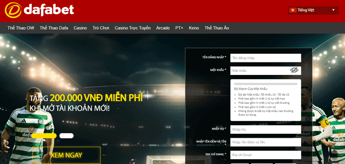This screenshot has width=345, height=164.
Task: Click the XEM NGAY banner button
Action: coord(66,155)
